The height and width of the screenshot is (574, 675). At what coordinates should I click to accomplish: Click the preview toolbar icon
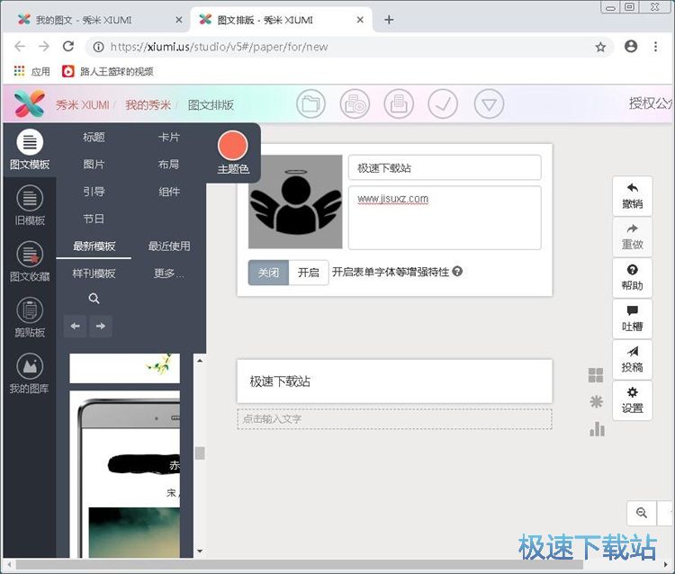tap(355, 103)
